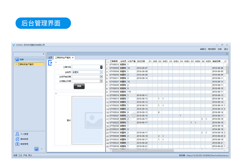
Task: Click the black button beside 工单代码 field
Action: pyautogui.click(x=101, y=67)
